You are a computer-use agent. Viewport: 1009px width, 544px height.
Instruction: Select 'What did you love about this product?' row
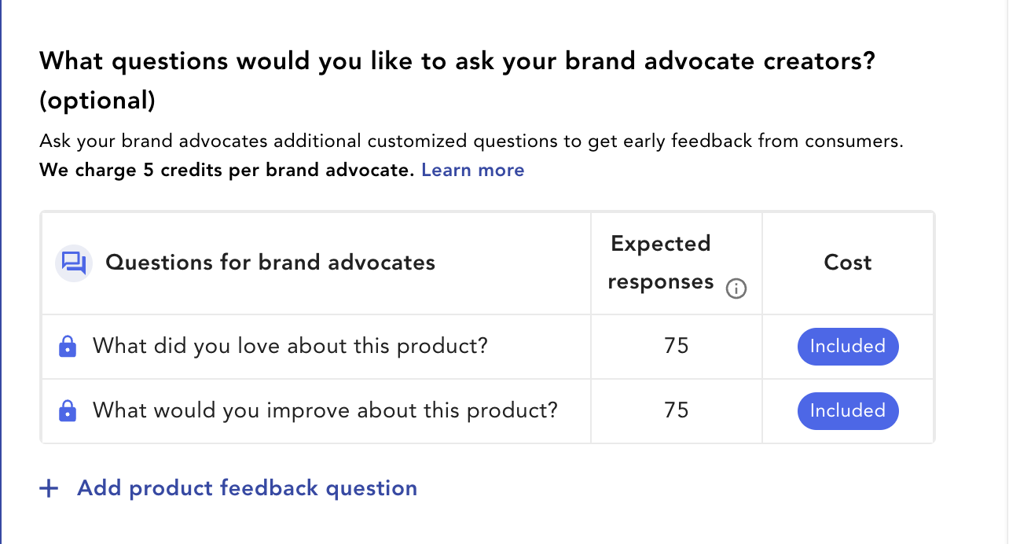487,347
